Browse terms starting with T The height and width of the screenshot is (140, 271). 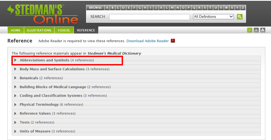pyautogui.click(x=210, y=8)
